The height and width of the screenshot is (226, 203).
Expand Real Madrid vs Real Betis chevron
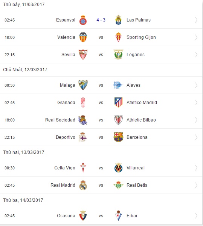click(196, 185)
